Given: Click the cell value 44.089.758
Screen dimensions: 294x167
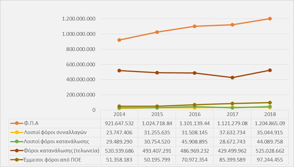Looking at the screenshot, I should tap(270, 142).
